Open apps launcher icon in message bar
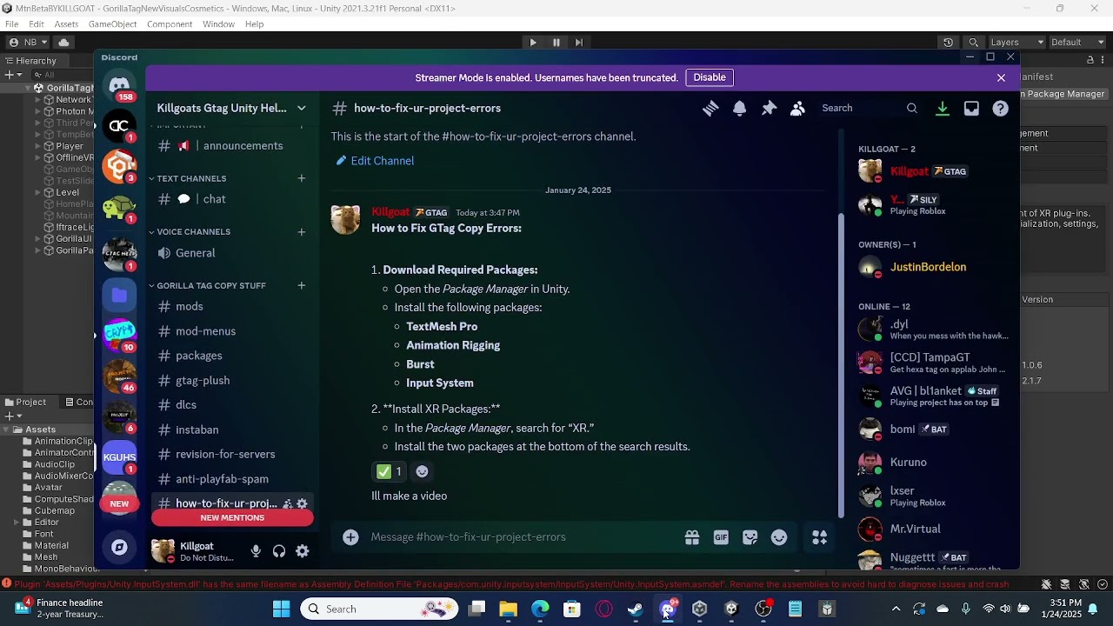The width and height of the screenshot is (1113, 626). tap(819, 537)
